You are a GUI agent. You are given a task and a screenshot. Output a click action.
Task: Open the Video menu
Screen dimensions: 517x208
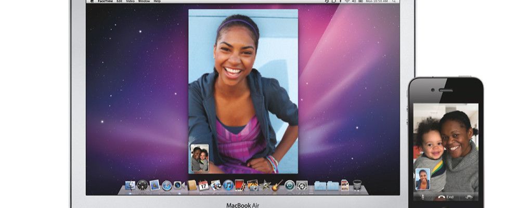click(x=130, y=2)
